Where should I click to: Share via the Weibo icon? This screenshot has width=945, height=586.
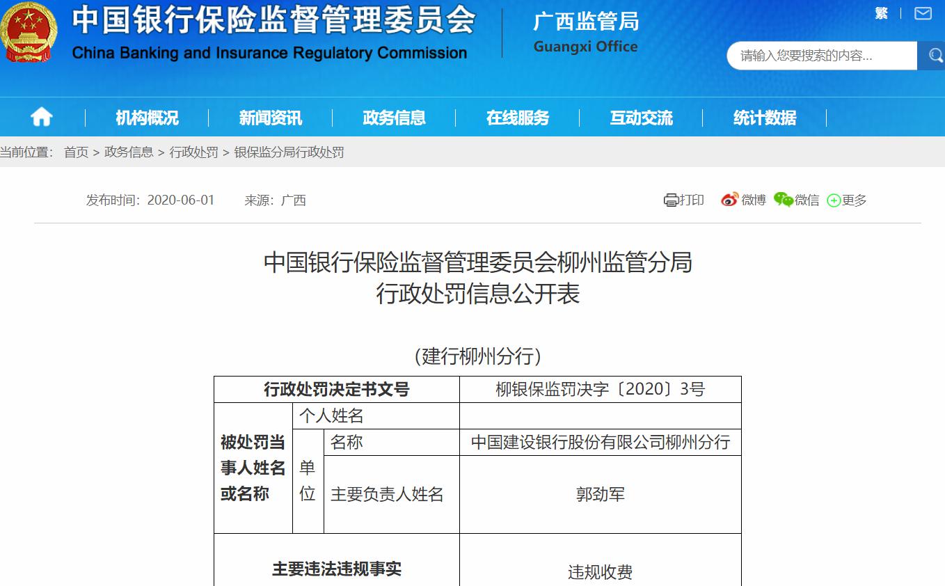pos(729,200)
